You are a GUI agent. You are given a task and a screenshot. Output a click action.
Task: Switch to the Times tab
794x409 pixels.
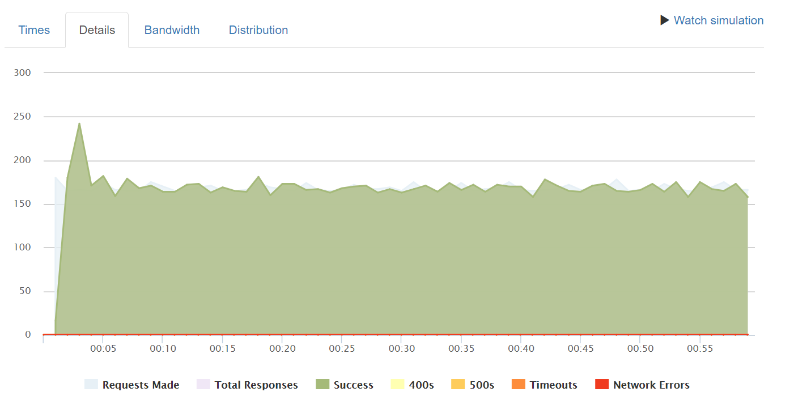34,30
